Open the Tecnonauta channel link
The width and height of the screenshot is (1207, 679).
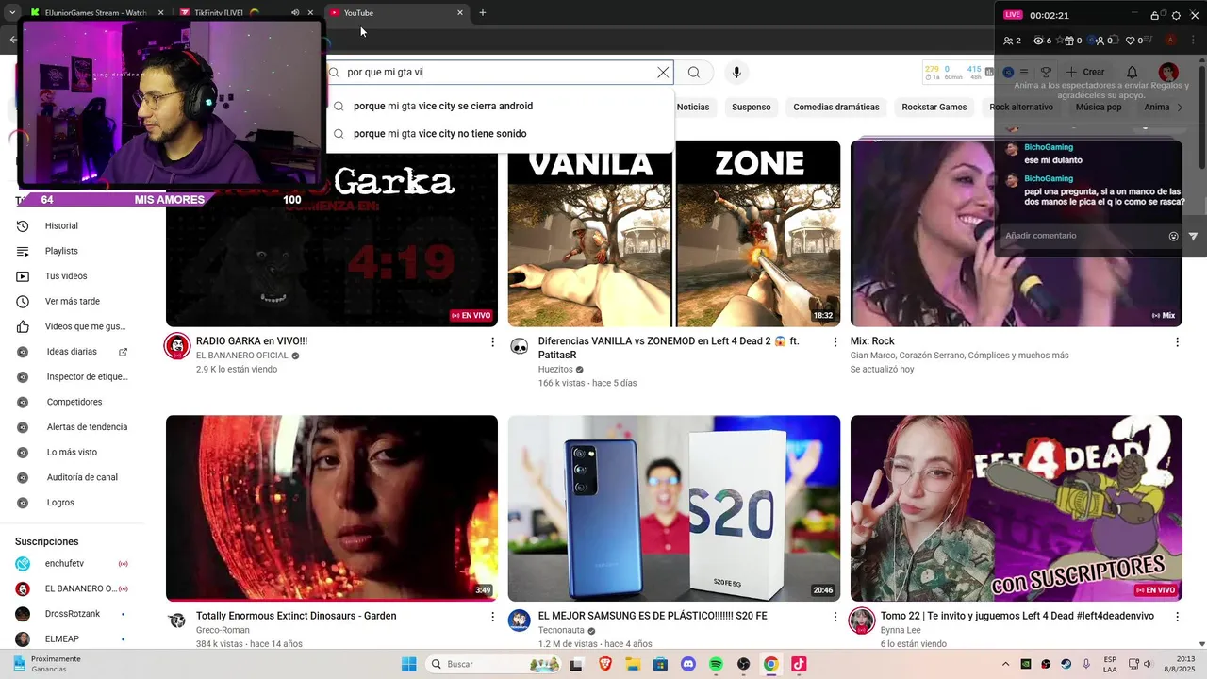coord(561,630)
